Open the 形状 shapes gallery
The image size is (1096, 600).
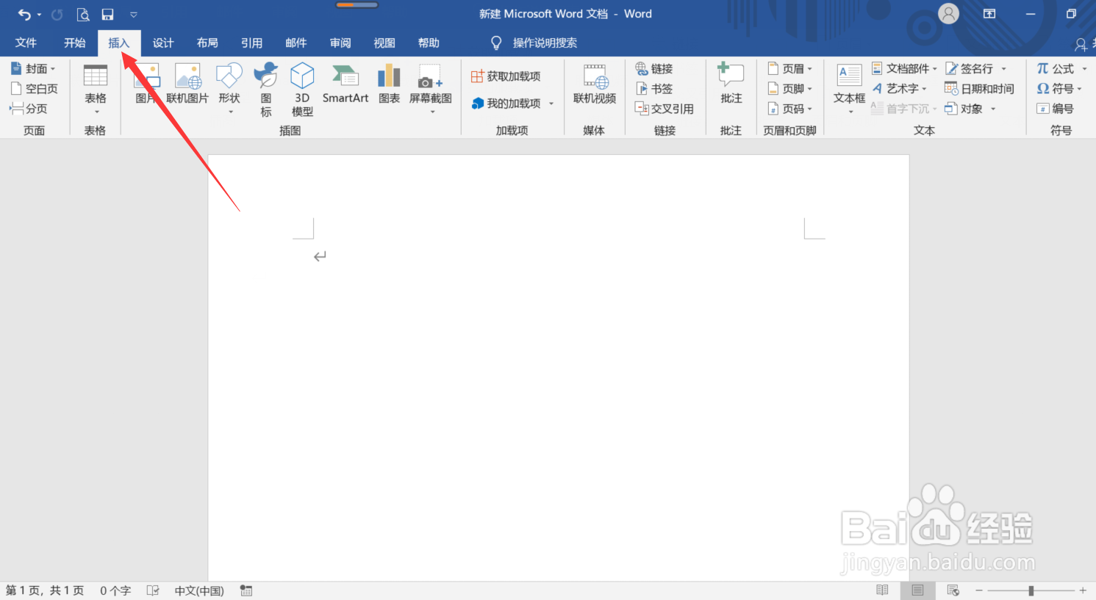click(229, 89)
